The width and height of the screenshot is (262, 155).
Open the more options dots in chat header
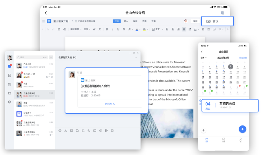click(136, 57)
